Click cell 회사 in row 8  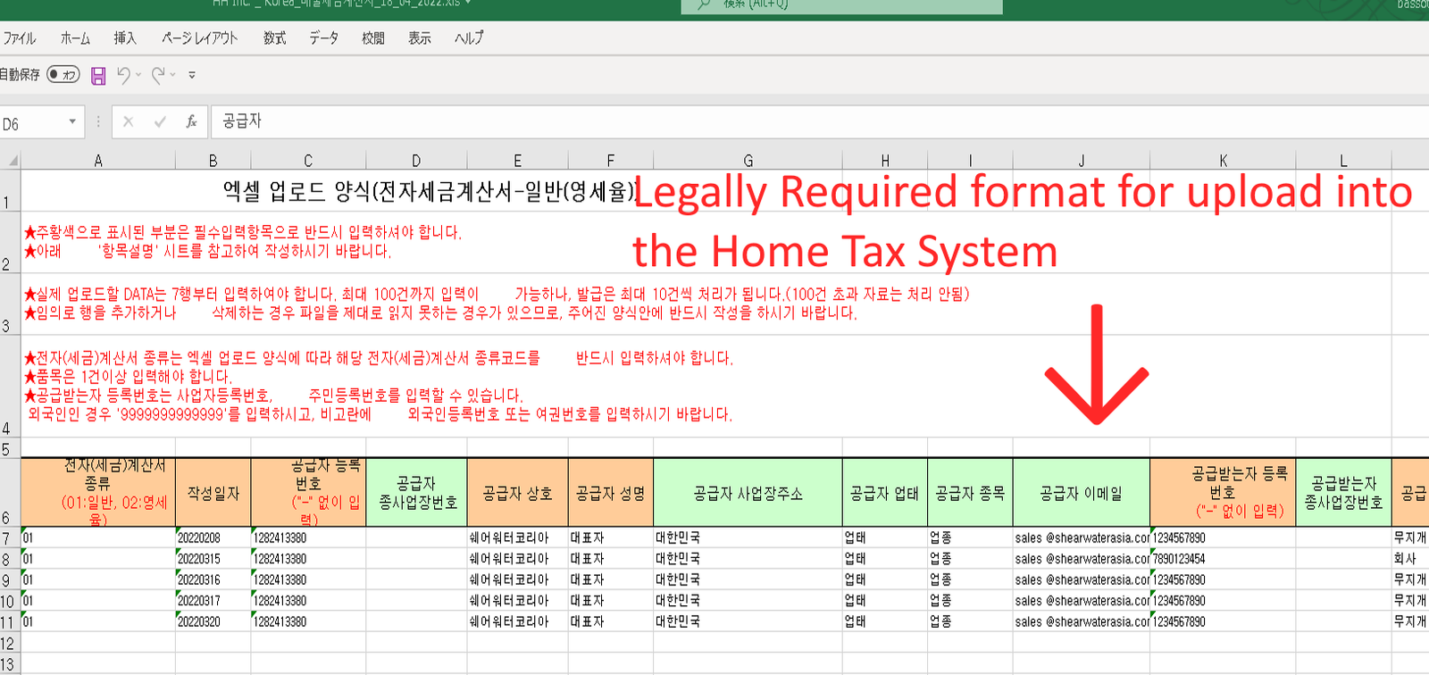click(x=1410, y=558)
